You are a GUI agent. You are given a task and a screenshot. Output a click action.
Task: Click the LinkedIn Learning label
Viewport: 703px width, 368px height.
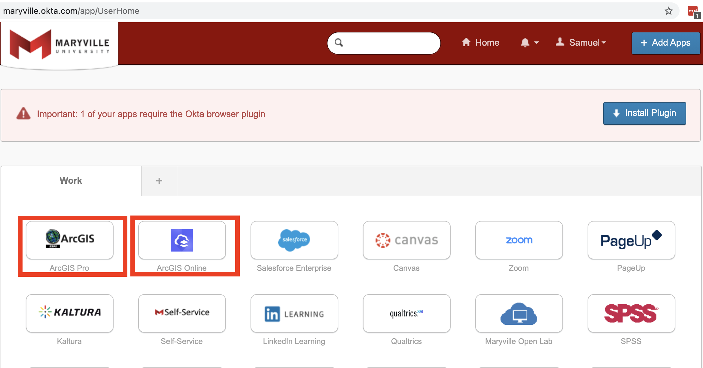click(x=294, y=341)
